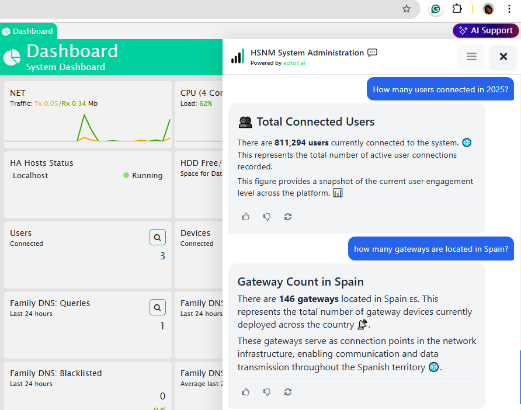Click the Chrome profile avatar

(x=488, y=9)
